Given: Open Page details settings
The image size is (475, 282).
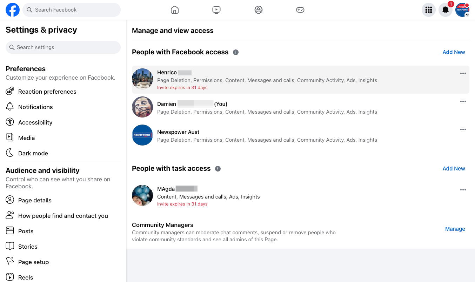Looking at the screenshot, I should coord(63,200).
